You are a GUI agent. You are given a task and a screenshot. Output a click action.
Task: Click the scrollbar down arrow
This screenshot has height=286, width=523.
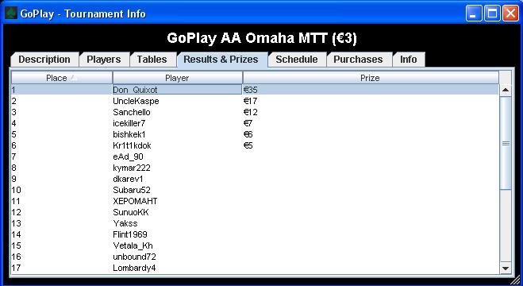tap(506, 268)
